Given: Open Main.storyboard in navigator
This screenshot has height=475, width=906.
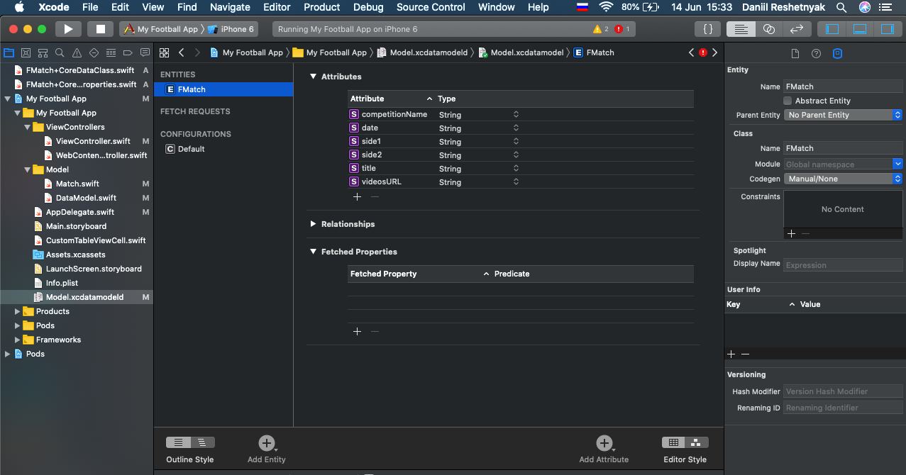Looking at the screenshot, I should tap(76, 226).
